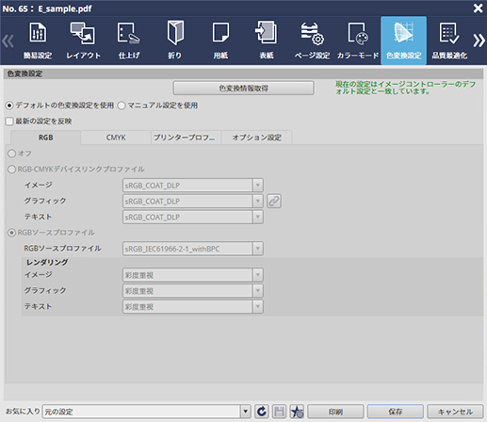Click the star favorites management icon
Image resolution: width=487 pixels, height=422 pixels.
[297, 412]
